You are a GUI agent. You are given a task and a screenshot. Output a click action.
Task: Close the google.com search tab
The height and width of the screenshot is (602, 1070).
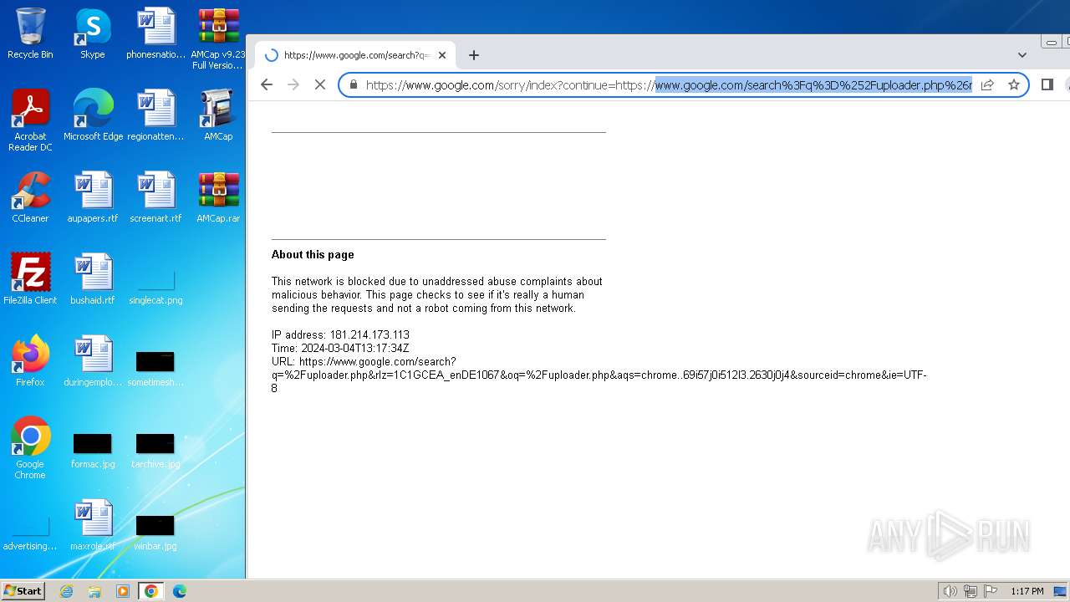(442, 55)
